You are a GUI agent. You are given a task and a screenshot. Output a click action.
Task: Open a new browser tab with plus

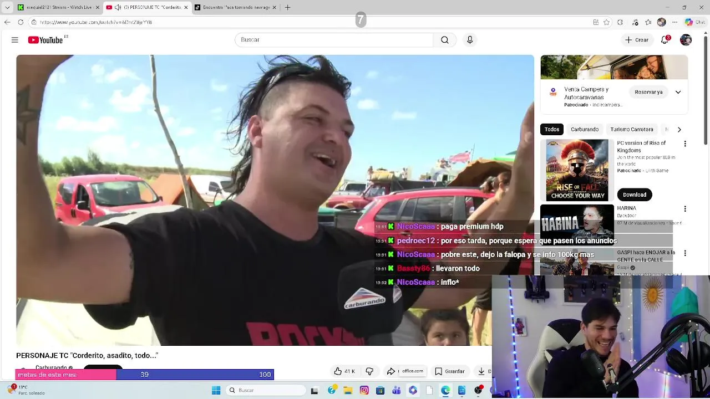click(287, 8)
